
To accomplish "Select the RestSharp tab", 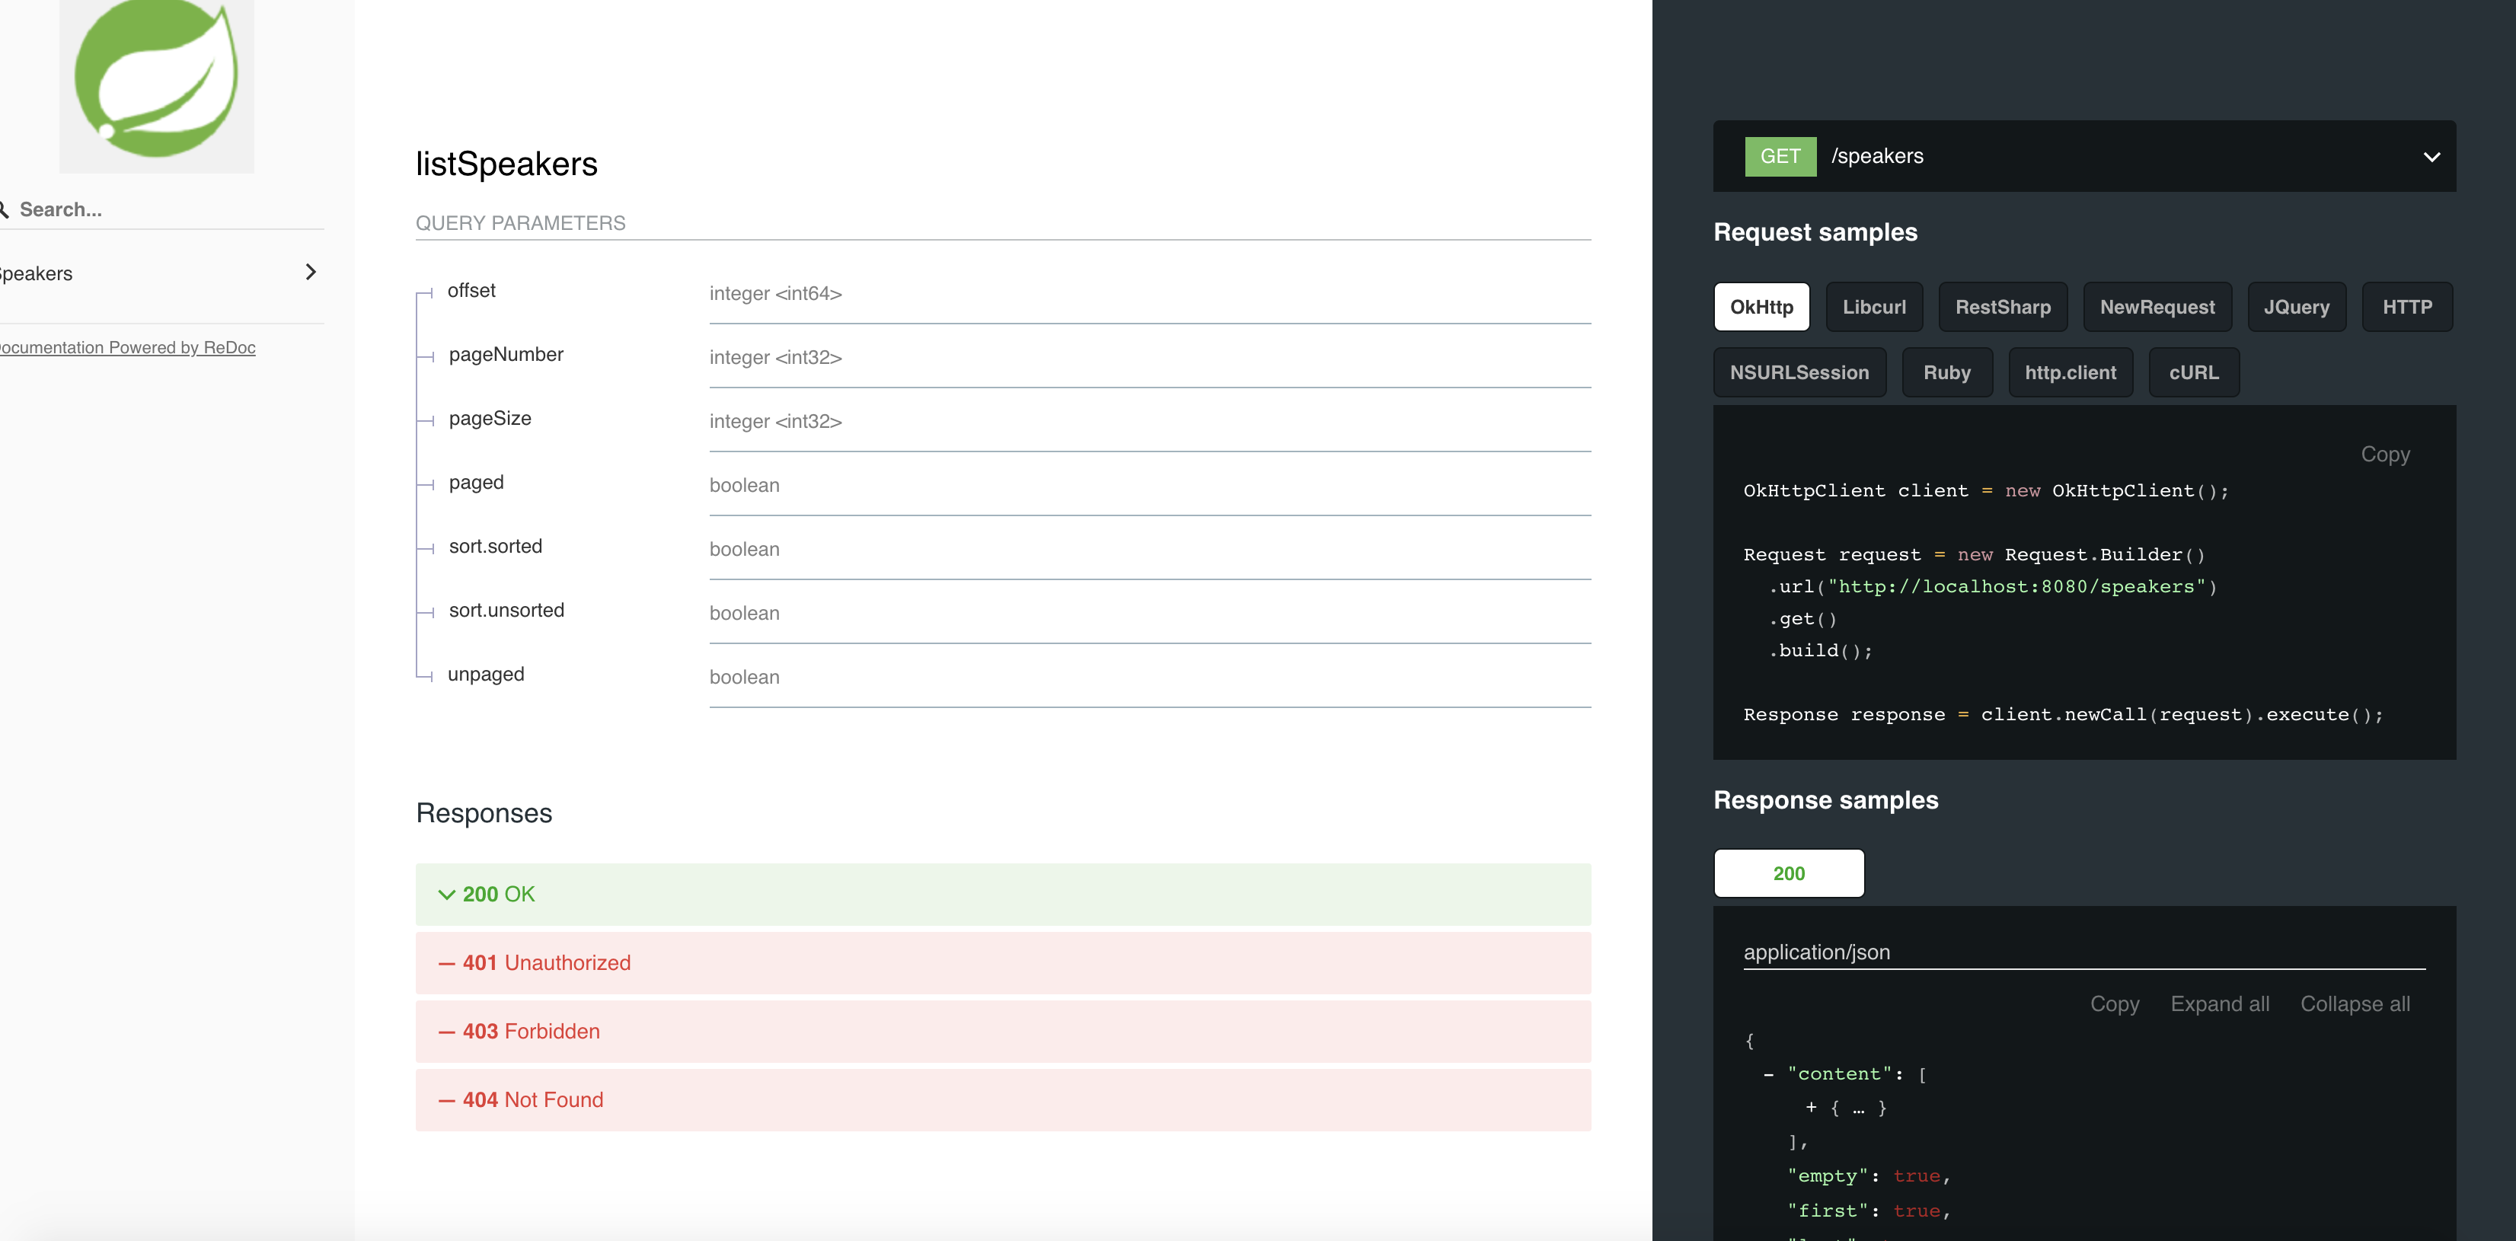I will pos(2002,307).
